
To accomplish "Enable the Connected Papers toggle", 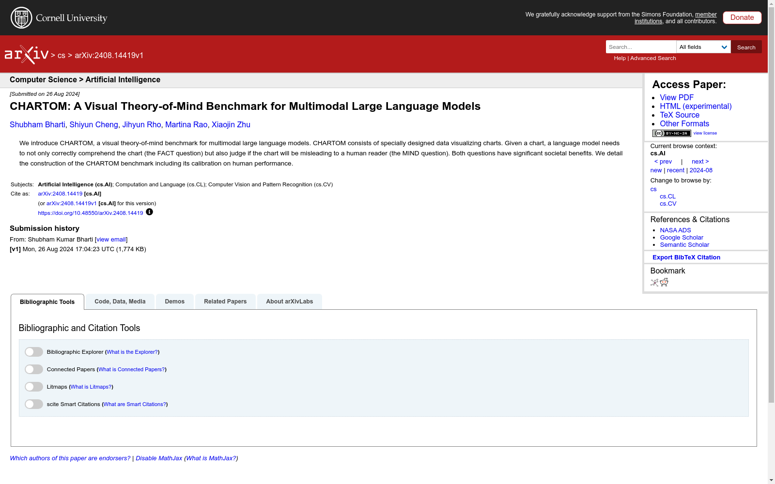I will pyautogui.click(x=34, y=369).
